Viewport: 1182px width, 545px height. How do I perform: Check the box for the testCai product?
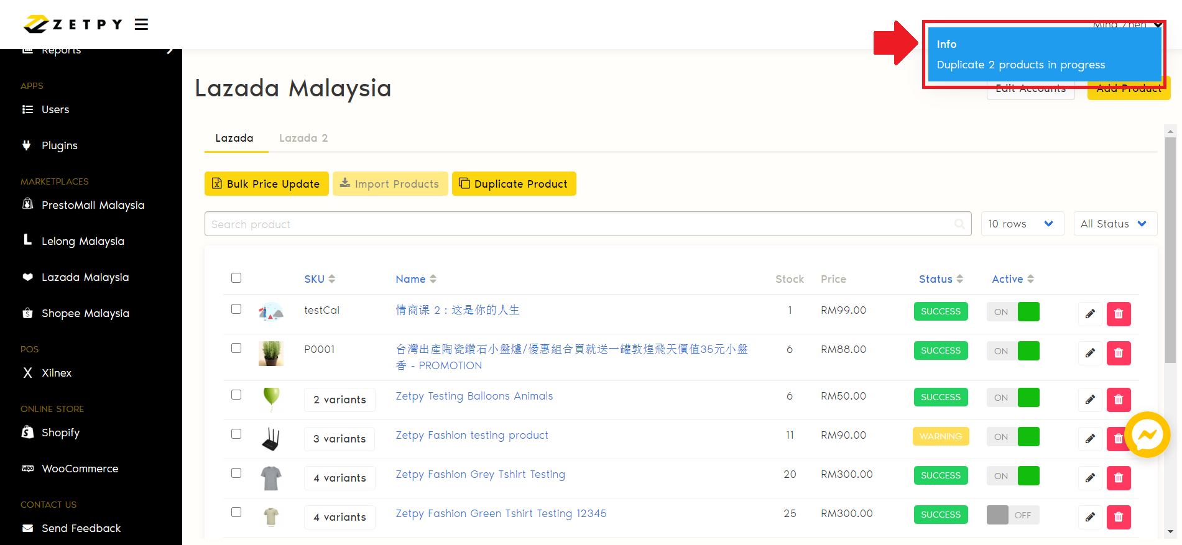236,309
